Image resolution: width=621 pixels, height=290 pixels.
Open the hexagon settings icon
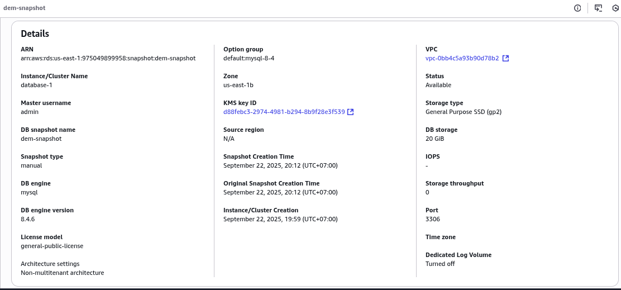[616, 8]
